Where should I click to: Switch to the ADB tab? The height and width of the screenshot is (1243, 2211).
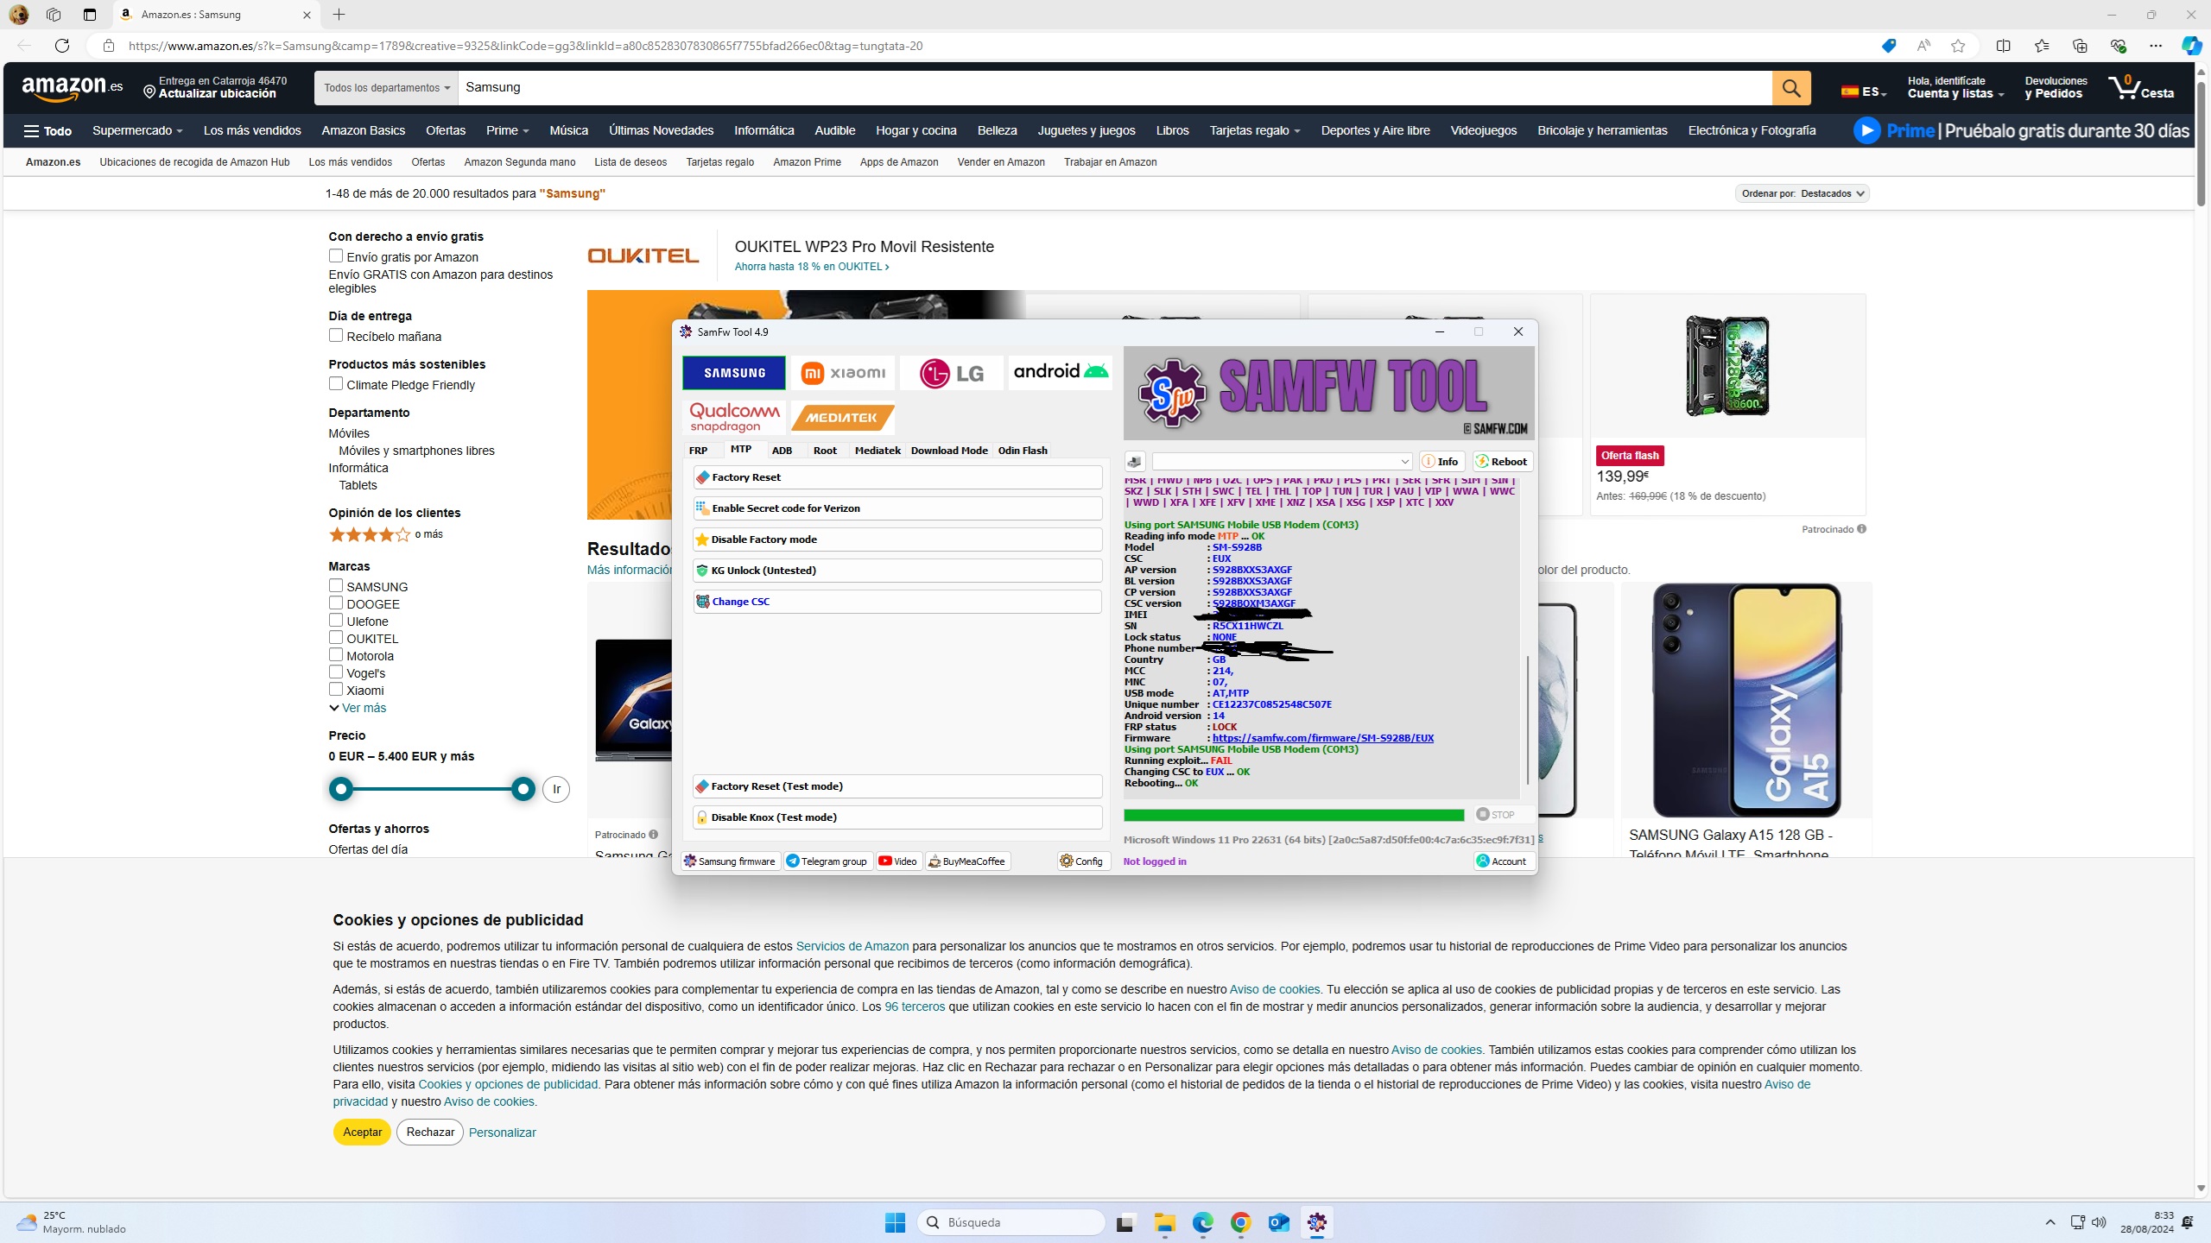coord(782,451)
